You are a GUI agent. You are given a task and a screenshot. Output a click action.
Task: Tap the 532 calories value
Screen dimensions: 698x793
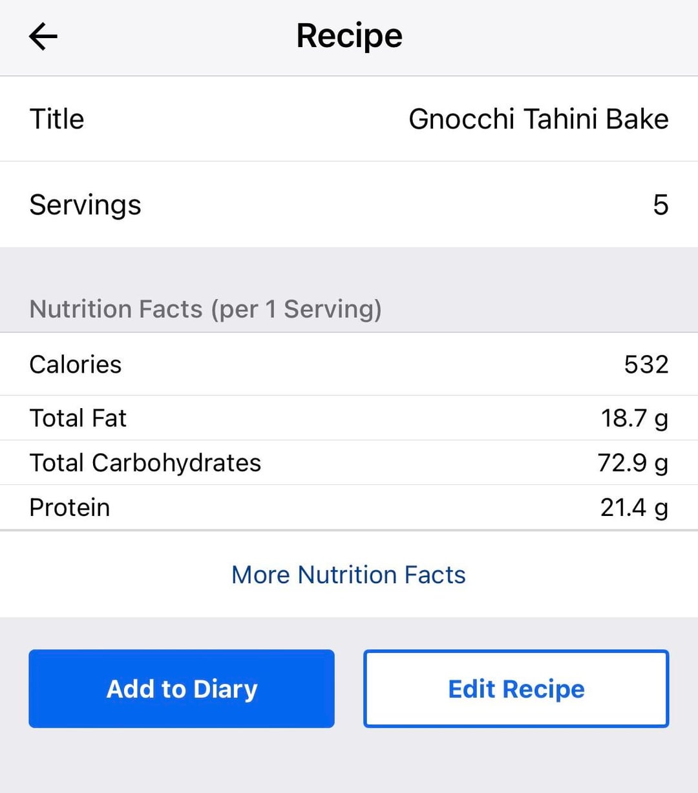646,365
